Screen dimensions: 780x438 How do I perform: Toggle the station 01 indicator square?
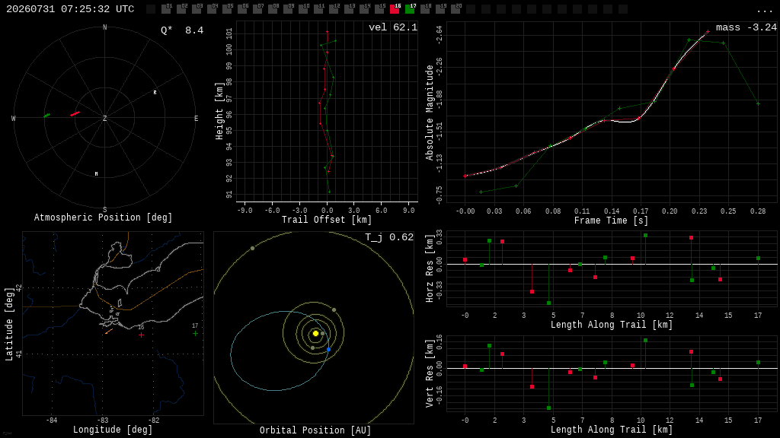[166, 9]
